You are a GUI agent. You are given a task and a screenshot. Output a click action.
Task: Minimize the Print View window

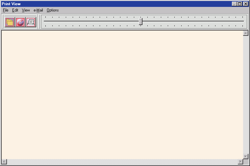(234, 4)
